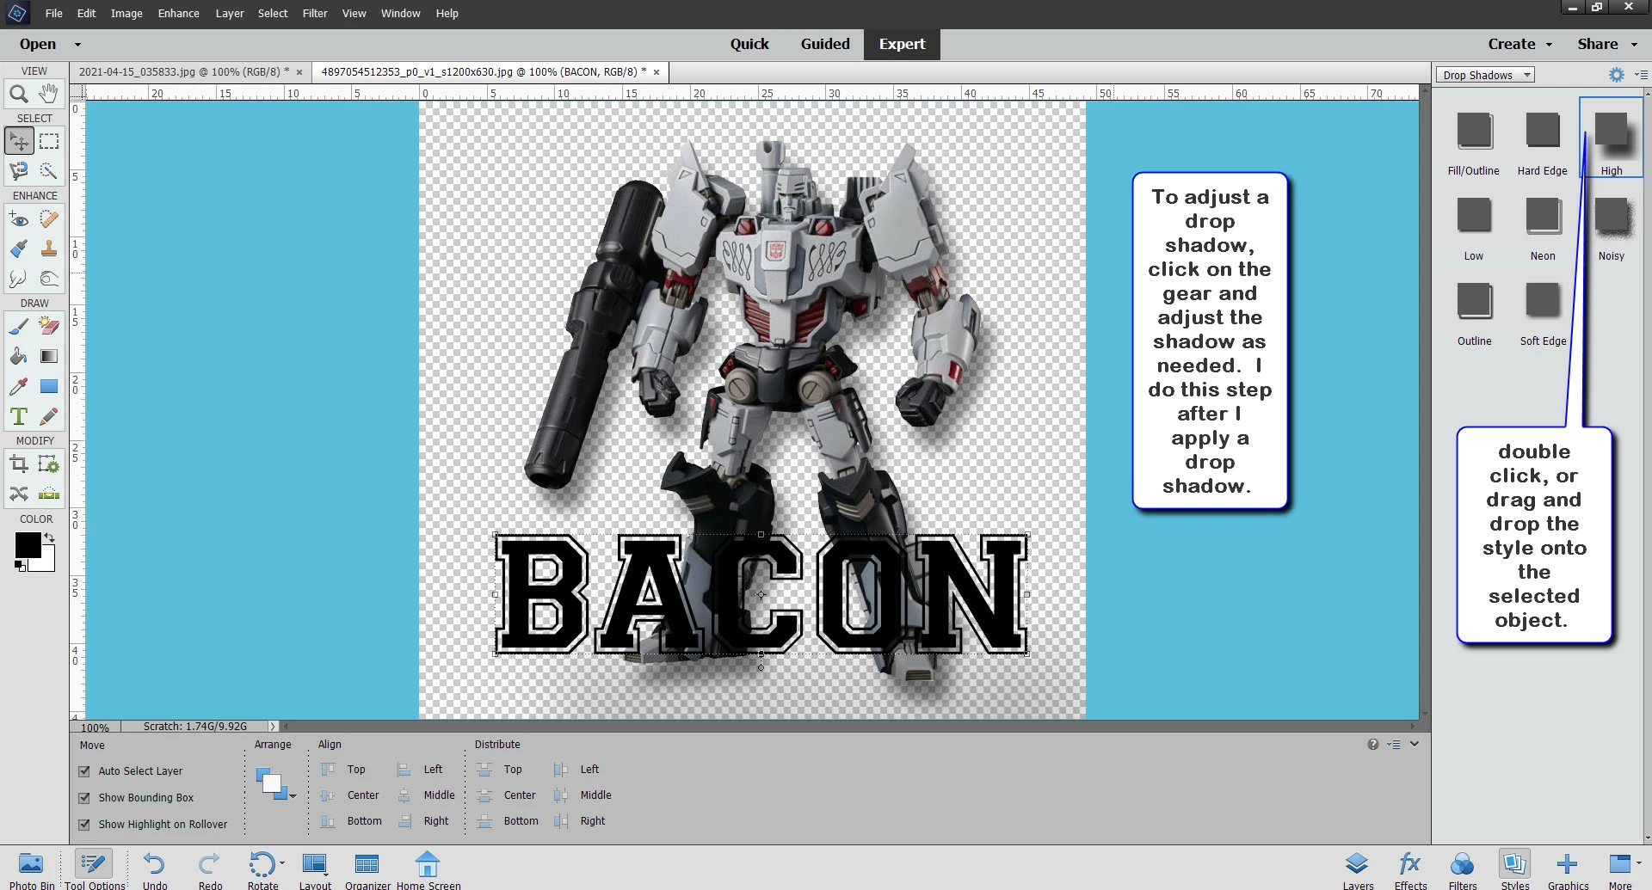Open the Filter menu

coord(315,13)
